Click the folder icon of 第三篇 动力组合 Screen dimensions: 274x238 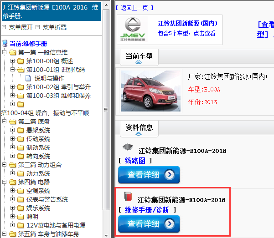(12, 165)
